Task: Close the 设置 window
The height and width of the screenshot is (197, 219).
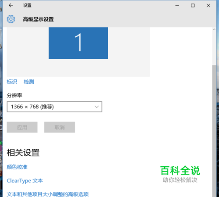Action: (x=208, y=6)
